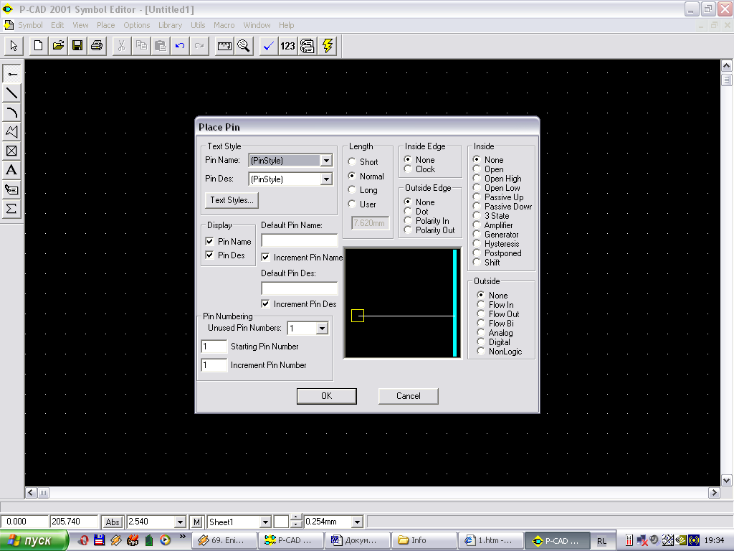Click the copy icon in toolbar

point(141,46)
